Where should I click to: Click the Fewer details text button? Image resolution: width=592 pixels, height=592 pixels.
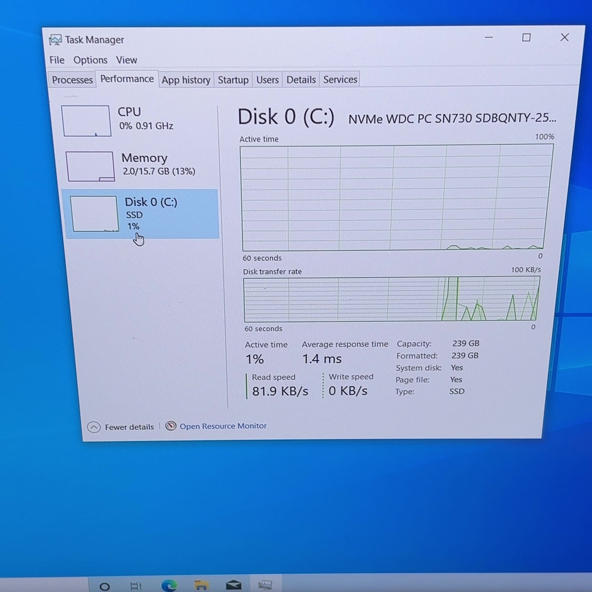pos(129,427)
